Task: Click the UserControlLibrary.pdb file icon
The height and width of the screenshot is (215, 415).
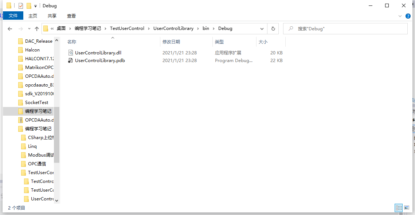Action: (x=70, y=61)
